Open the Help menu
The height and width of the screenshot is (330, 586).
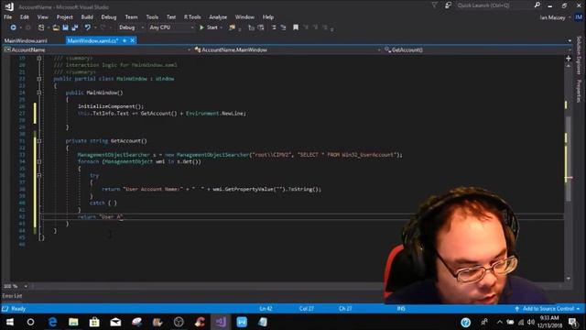point(268,17)
